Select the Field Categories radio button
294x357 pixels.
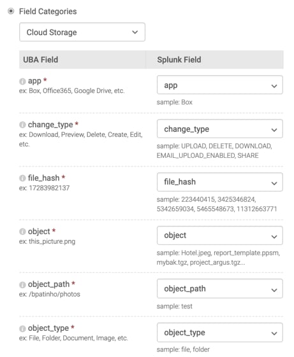click(x=11, y=11)
